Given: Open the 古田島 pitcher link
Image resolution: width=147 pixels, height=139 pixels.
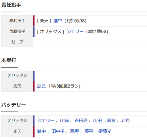Looking at the screenshot, I should pos(81,121).
